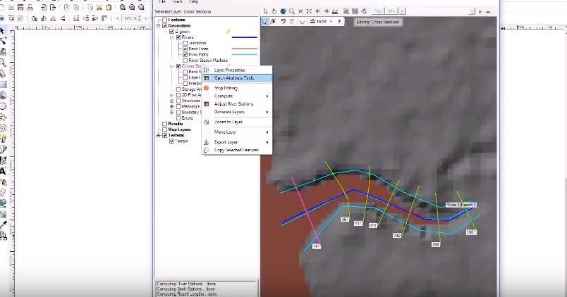Click the cut scissors icon in Inkscape toolbar
The width and height of the screenshot is (567, 297).
click(x=99, y=7)
